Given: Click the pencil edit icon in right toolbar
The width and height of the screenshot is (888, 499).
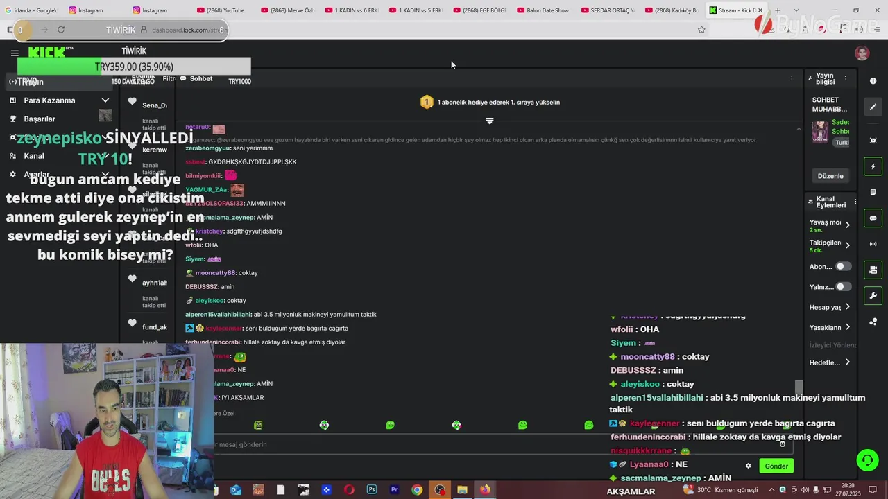Looking at the screenshot, I should point(873,107).
